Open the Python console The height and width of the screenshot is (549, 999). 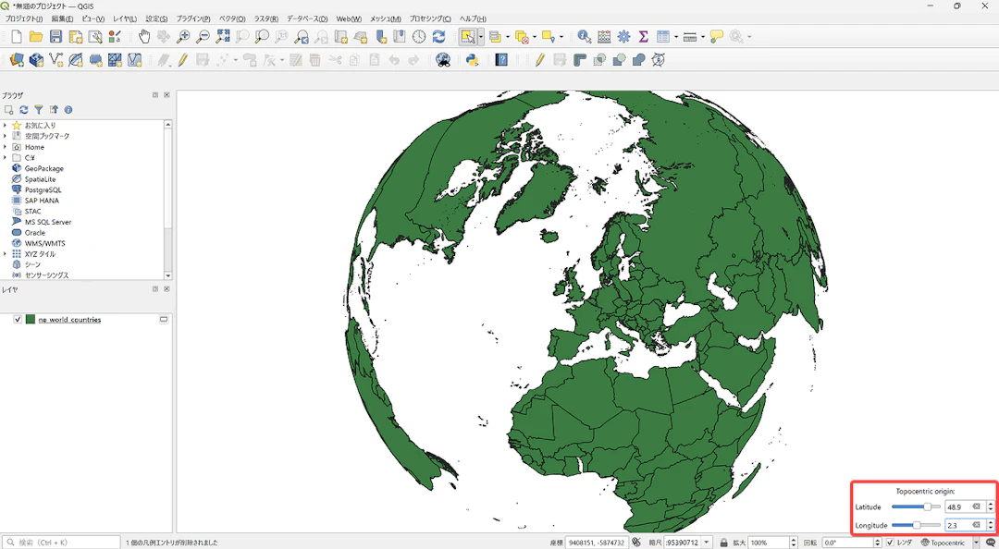coord(472,60)
